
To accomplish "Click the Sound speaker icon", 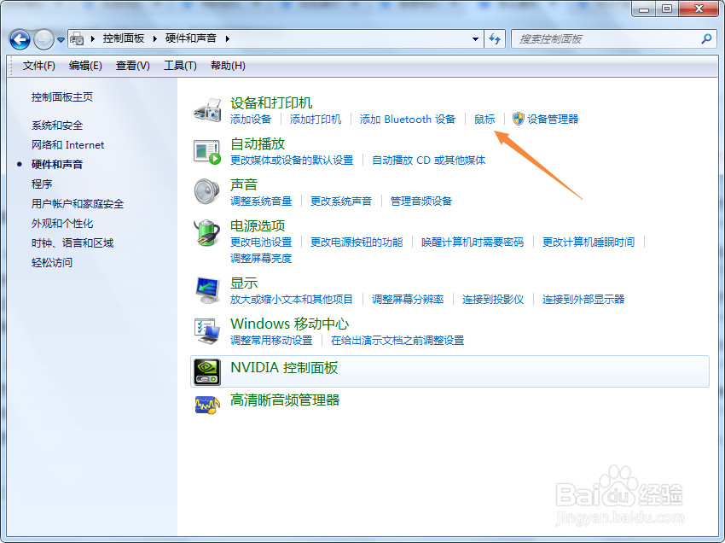I will click(x=206, y=191).
